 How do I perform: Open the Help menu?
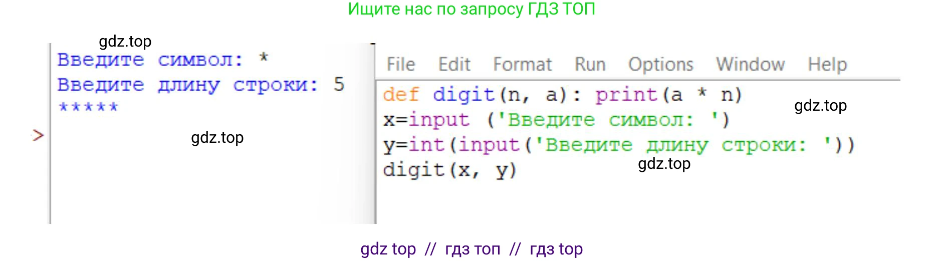click(827, 65)
